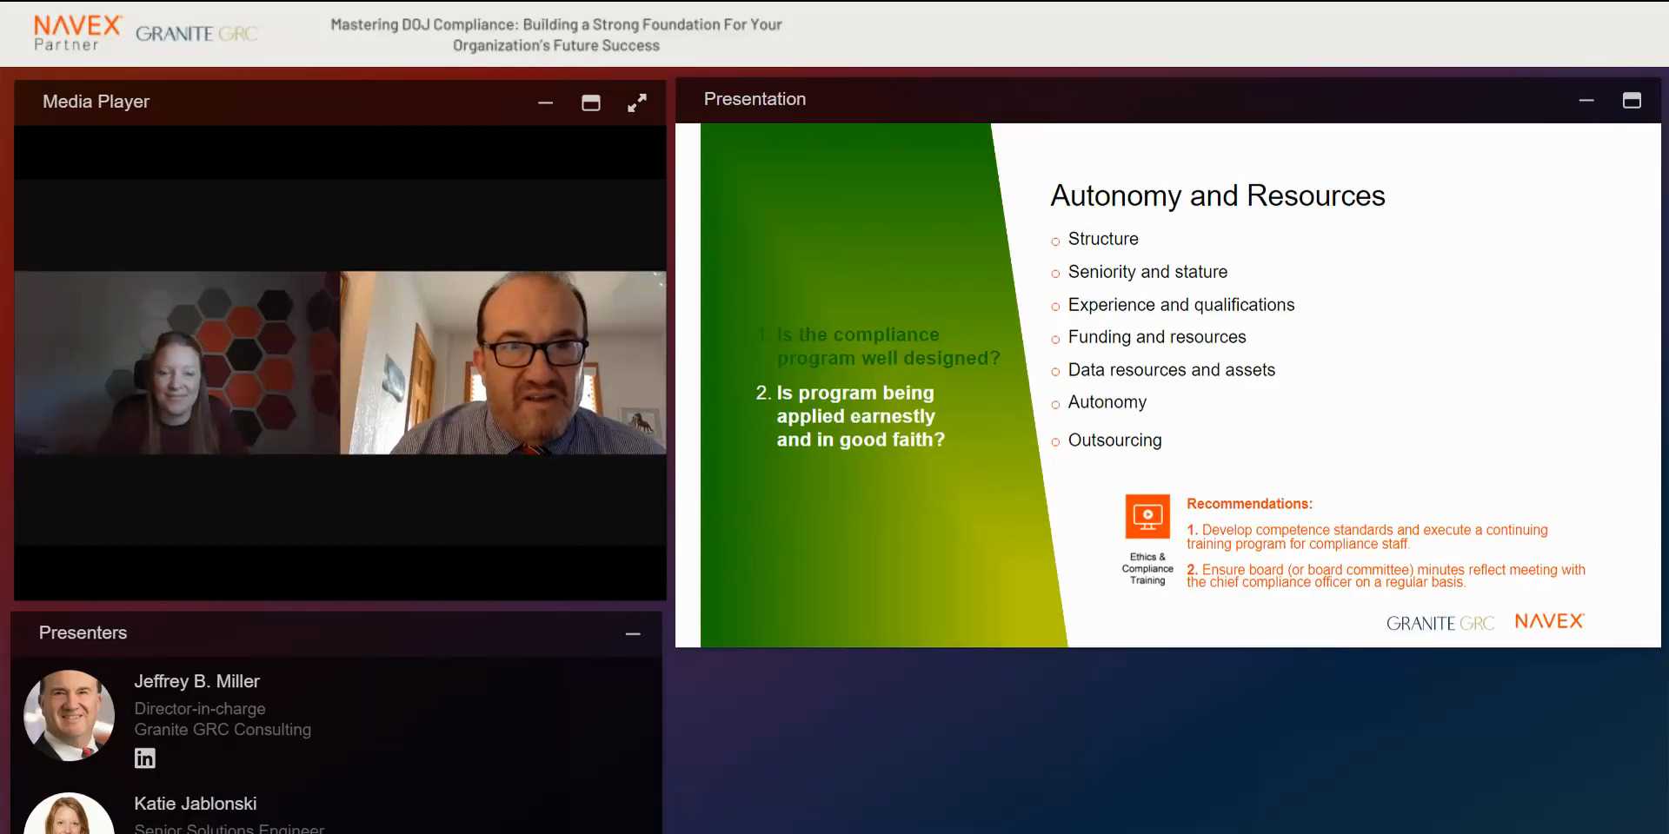Click the presenter name 'Katie Jablonski'
The image size is (1669, 834).
[196, 804]
